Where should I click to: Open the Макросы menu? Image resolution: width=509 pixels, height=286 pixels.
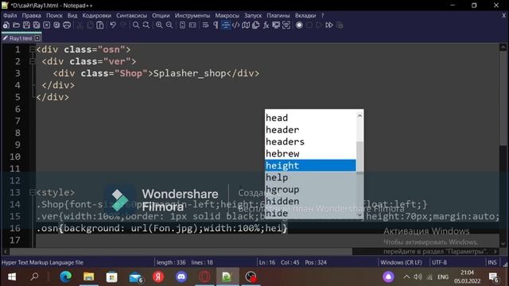pos(227,15)
